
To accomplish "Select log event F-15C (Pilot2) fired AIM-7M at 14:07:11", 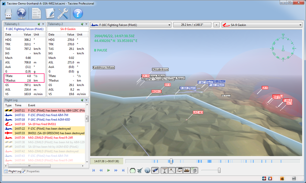I will [x=45, y=115].
